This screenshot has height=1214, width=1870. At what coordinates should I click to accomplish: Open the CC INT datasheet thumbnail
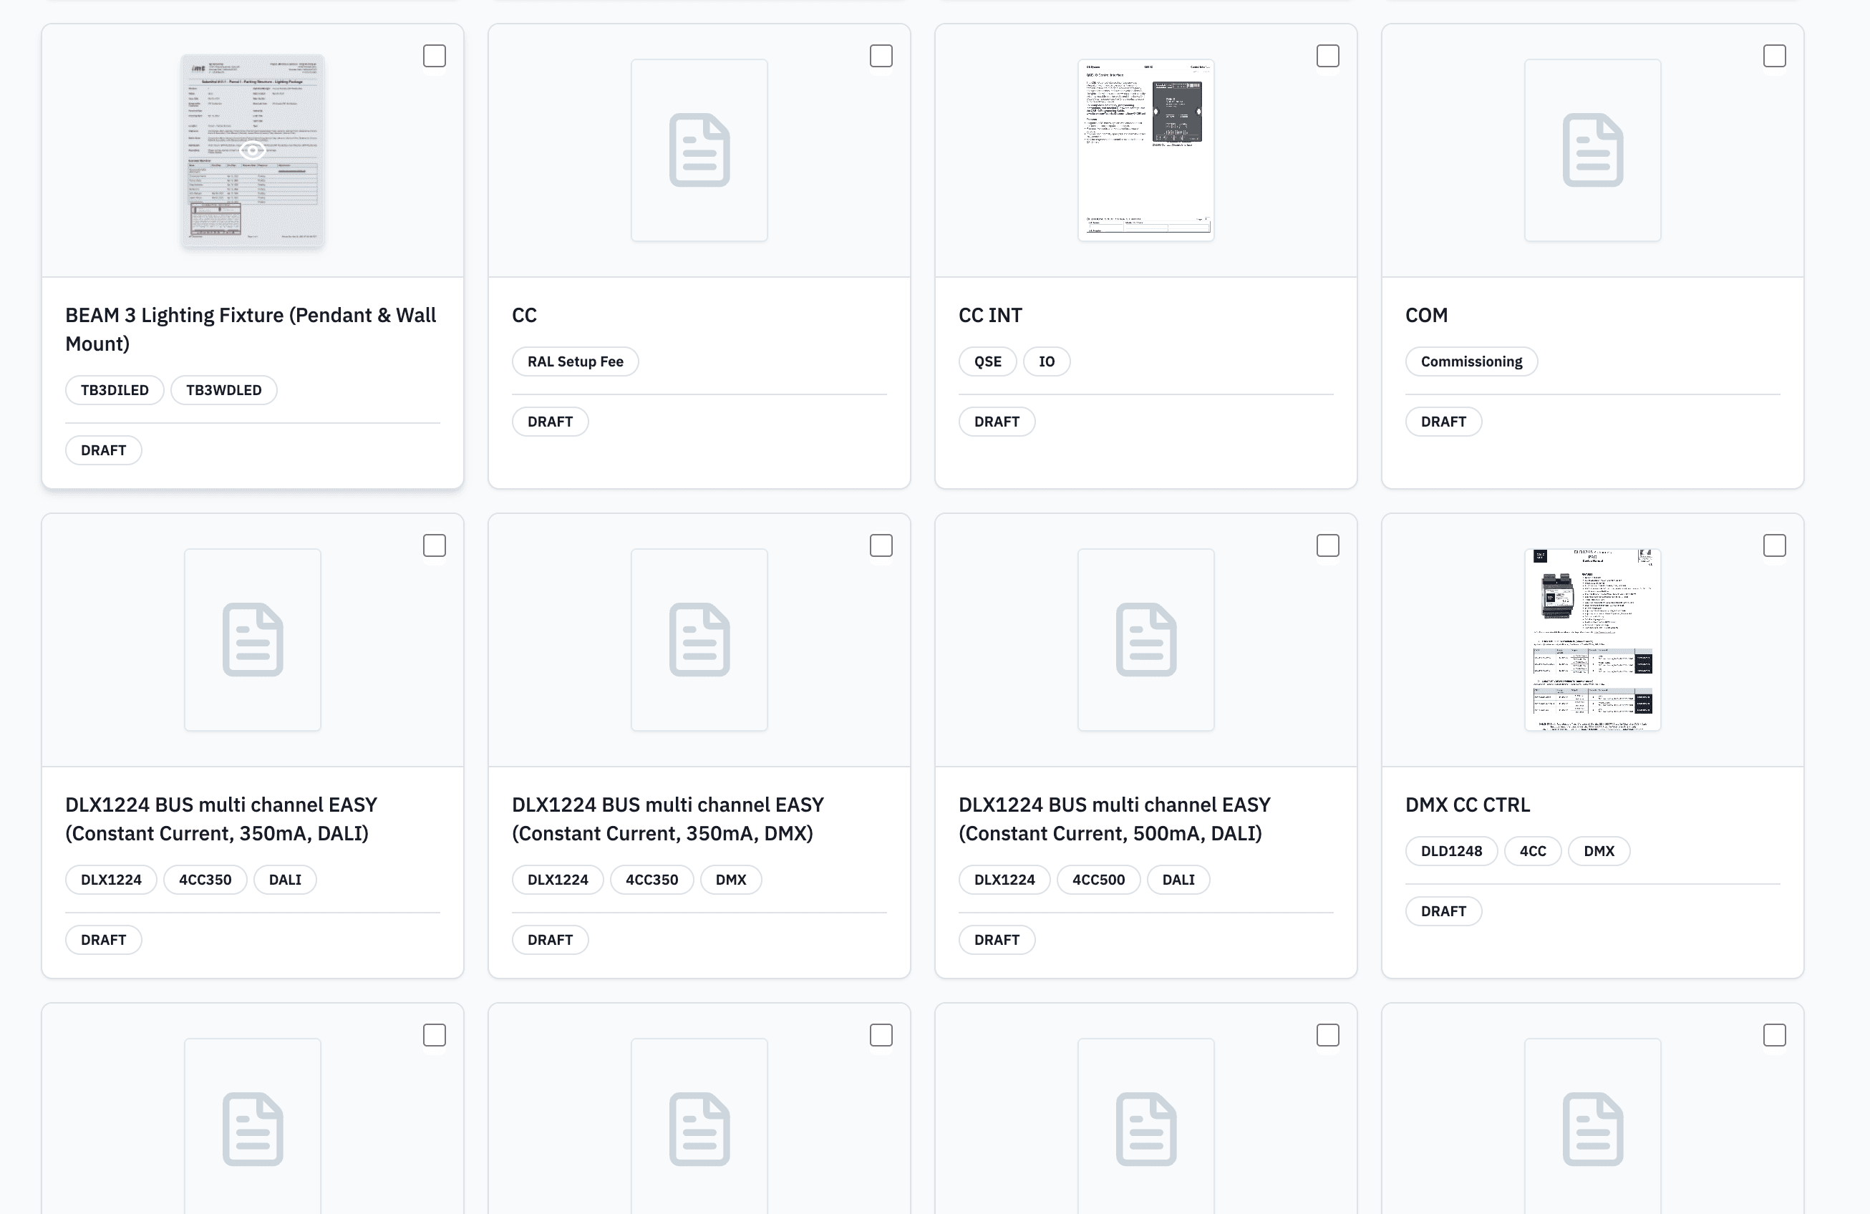[1145, 150]
